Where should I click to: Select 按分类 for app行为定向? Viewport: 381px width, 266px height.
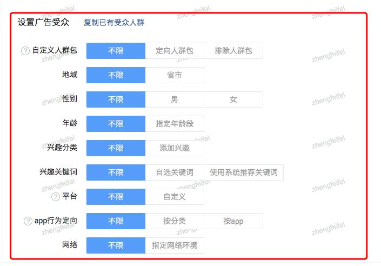coord(175,221)
